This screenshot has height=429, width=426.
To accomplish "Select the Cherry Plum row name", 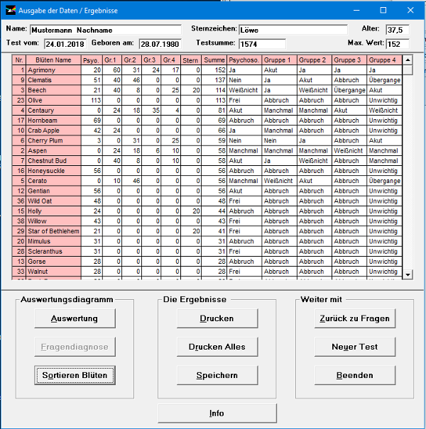I will coord(54,140).
